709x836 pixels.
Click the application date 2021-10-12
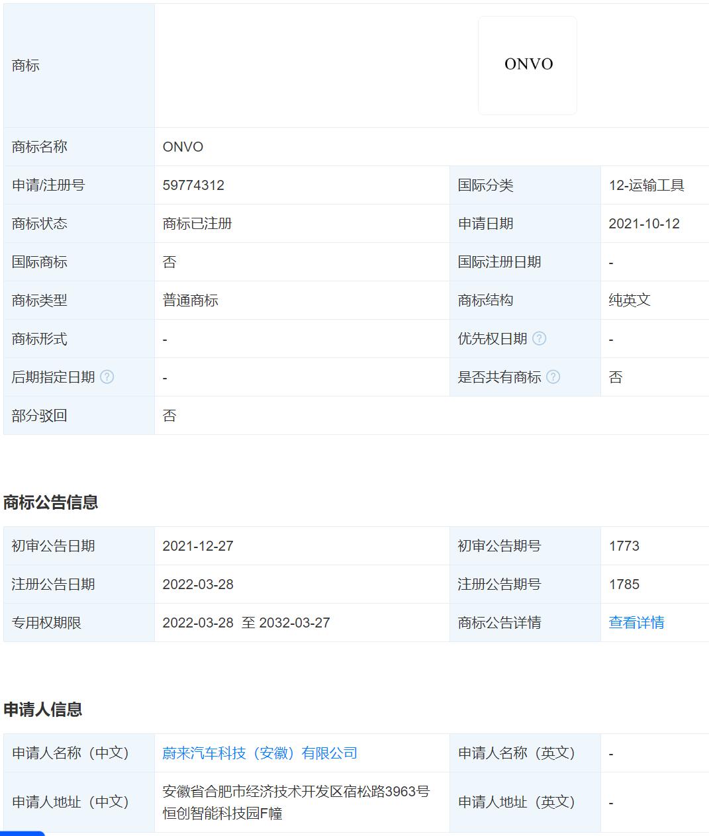click(x=643, y=224)
